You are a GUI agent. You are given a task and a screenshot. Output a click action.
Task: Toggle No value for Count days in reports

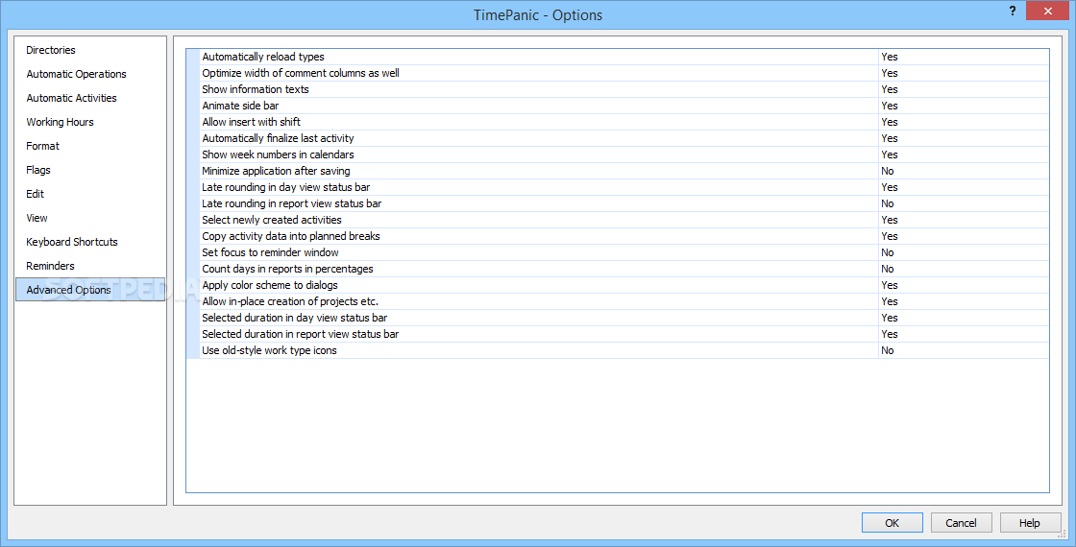pyautogui.click(x=964, y=269)
